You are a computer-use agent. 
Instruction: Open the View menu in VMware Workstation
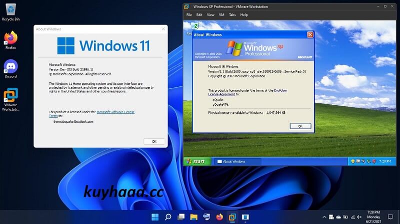tap(210, 15)
